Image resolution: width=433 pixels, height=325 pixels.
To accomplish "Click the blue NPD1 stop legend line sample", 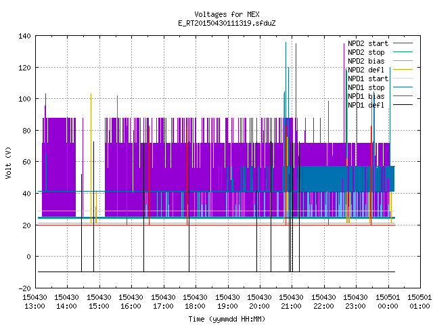I will pos(403,87).
